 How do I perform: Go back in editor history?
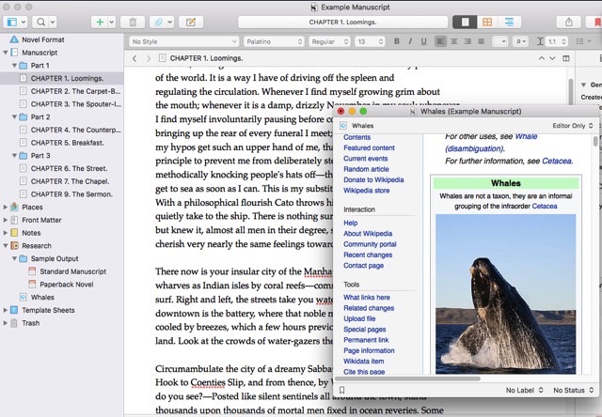coord(135,58)
